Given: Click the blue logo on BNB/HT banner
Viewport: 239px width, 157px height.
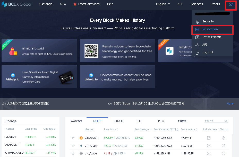Looking at the screenshot, I should 169,51.
